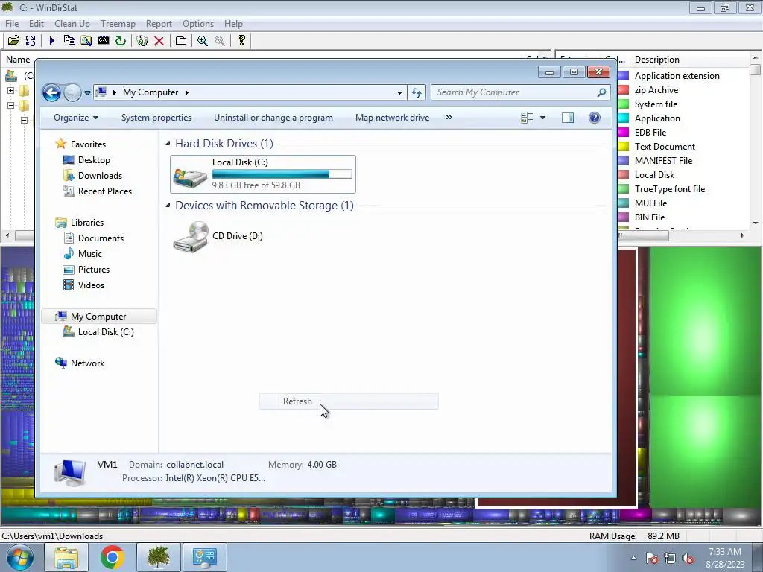Click the network tray icon

click(670, 559)
